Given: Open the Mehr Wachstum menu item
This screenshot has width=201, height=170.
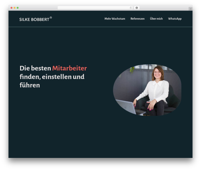Looking at the screenshot, I should tap(115, 19).
